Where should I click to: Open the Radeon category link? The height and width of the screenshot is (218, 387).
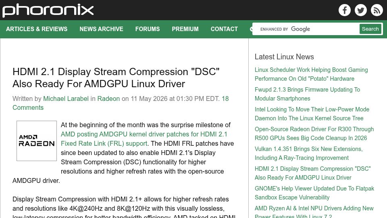[x=108, y=99]
